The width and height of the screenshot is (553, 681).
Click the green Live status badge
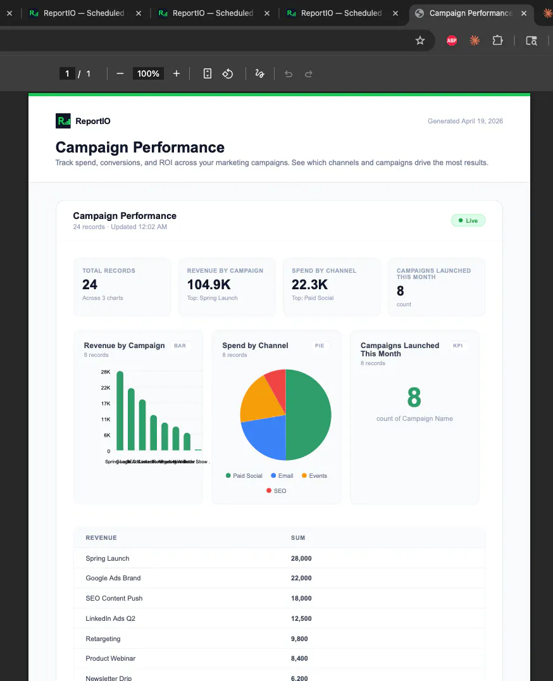[468, 221]
